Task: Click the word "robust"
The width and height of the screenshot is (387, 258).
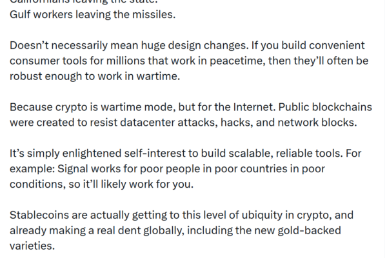Action: point(26,76)
